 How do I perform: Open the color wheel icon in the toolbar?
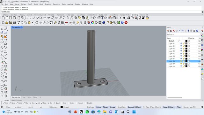(92, 23)
